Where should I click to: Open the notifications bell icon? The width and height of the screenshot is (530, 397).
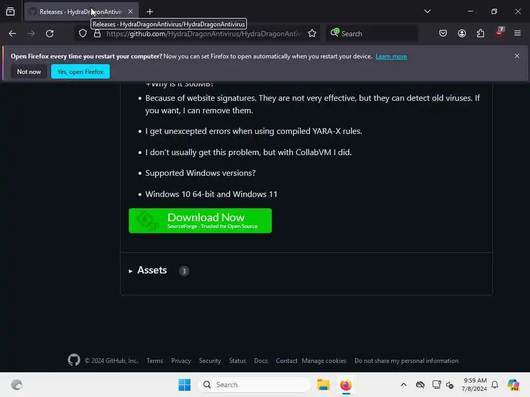coord(495,385)
